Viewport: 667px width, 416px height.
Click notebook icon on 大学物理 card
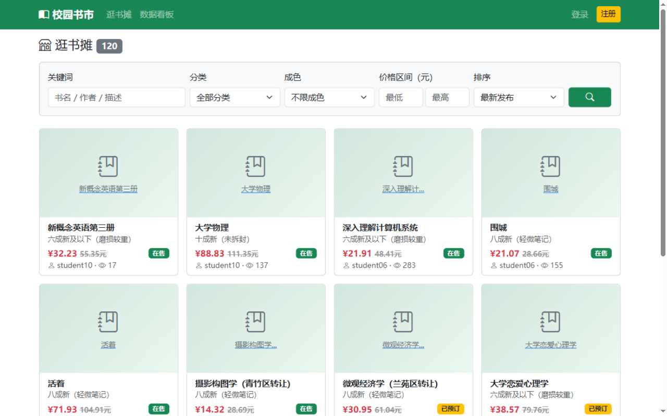coord(256,166)
